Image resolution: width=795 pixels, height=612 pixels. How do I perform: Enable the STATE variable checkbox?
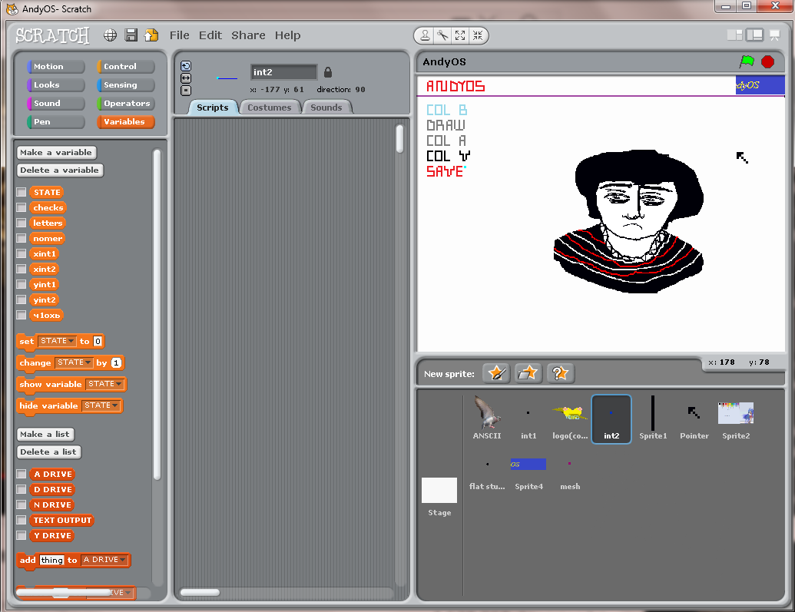22,193
